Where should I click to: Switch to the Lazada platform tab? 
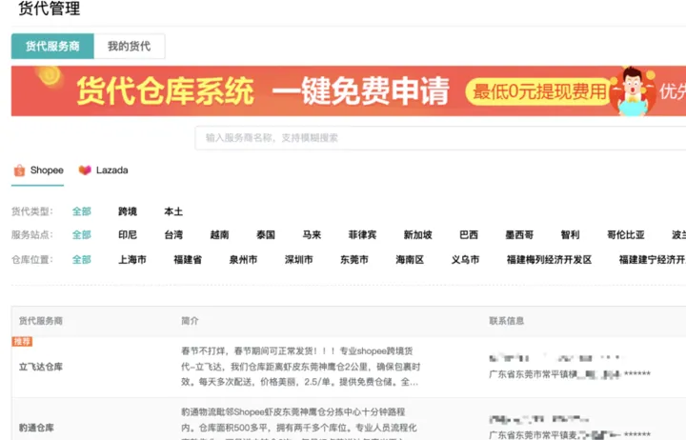click(x=103, y=170)
